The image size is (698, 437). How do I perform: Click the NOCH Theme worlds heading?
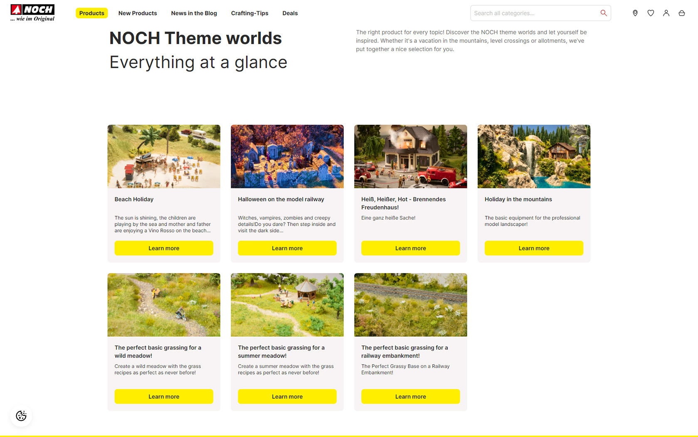tap(195, 38)
